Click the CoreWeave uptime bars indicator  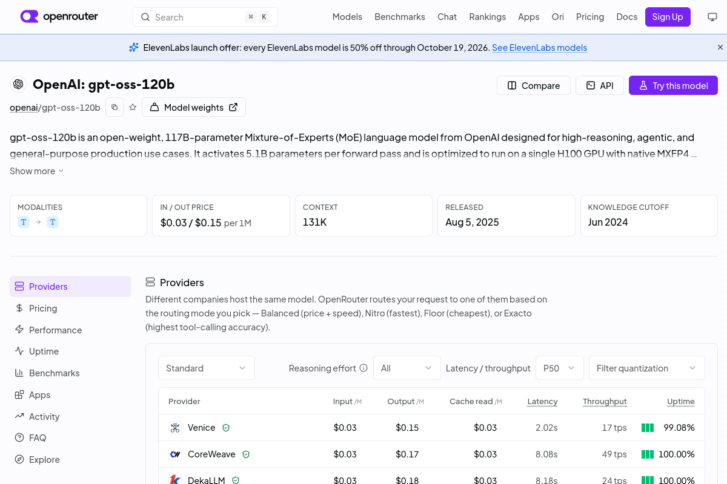tap(648, 454)
